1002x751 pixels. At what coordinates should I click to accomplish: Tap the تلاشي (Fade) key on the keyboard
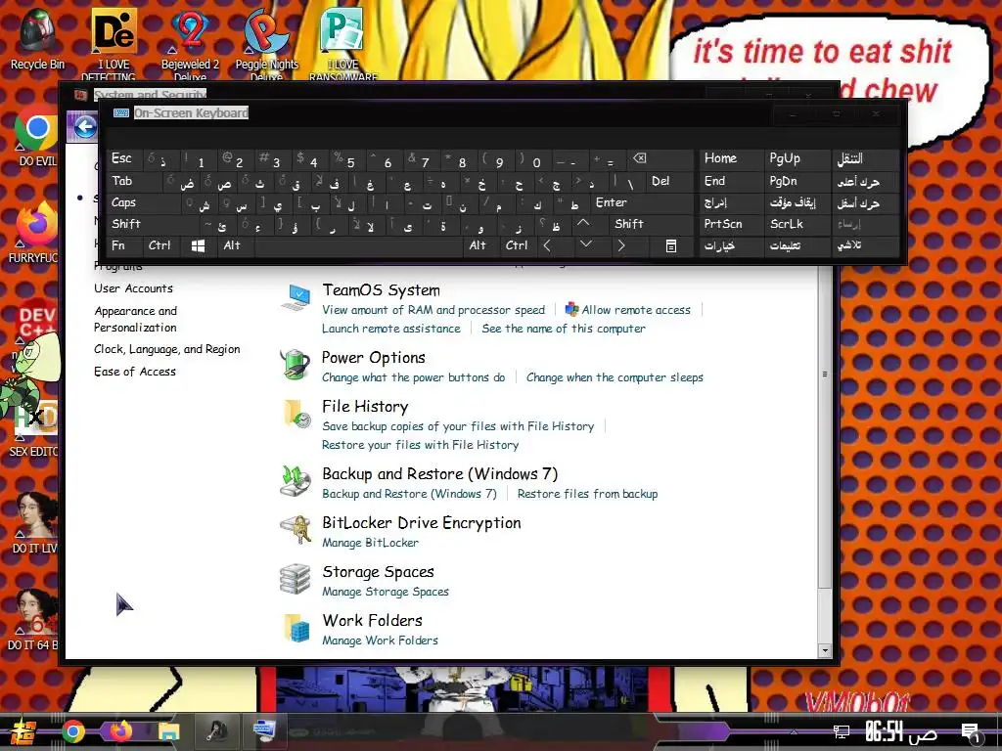(864, 245)
